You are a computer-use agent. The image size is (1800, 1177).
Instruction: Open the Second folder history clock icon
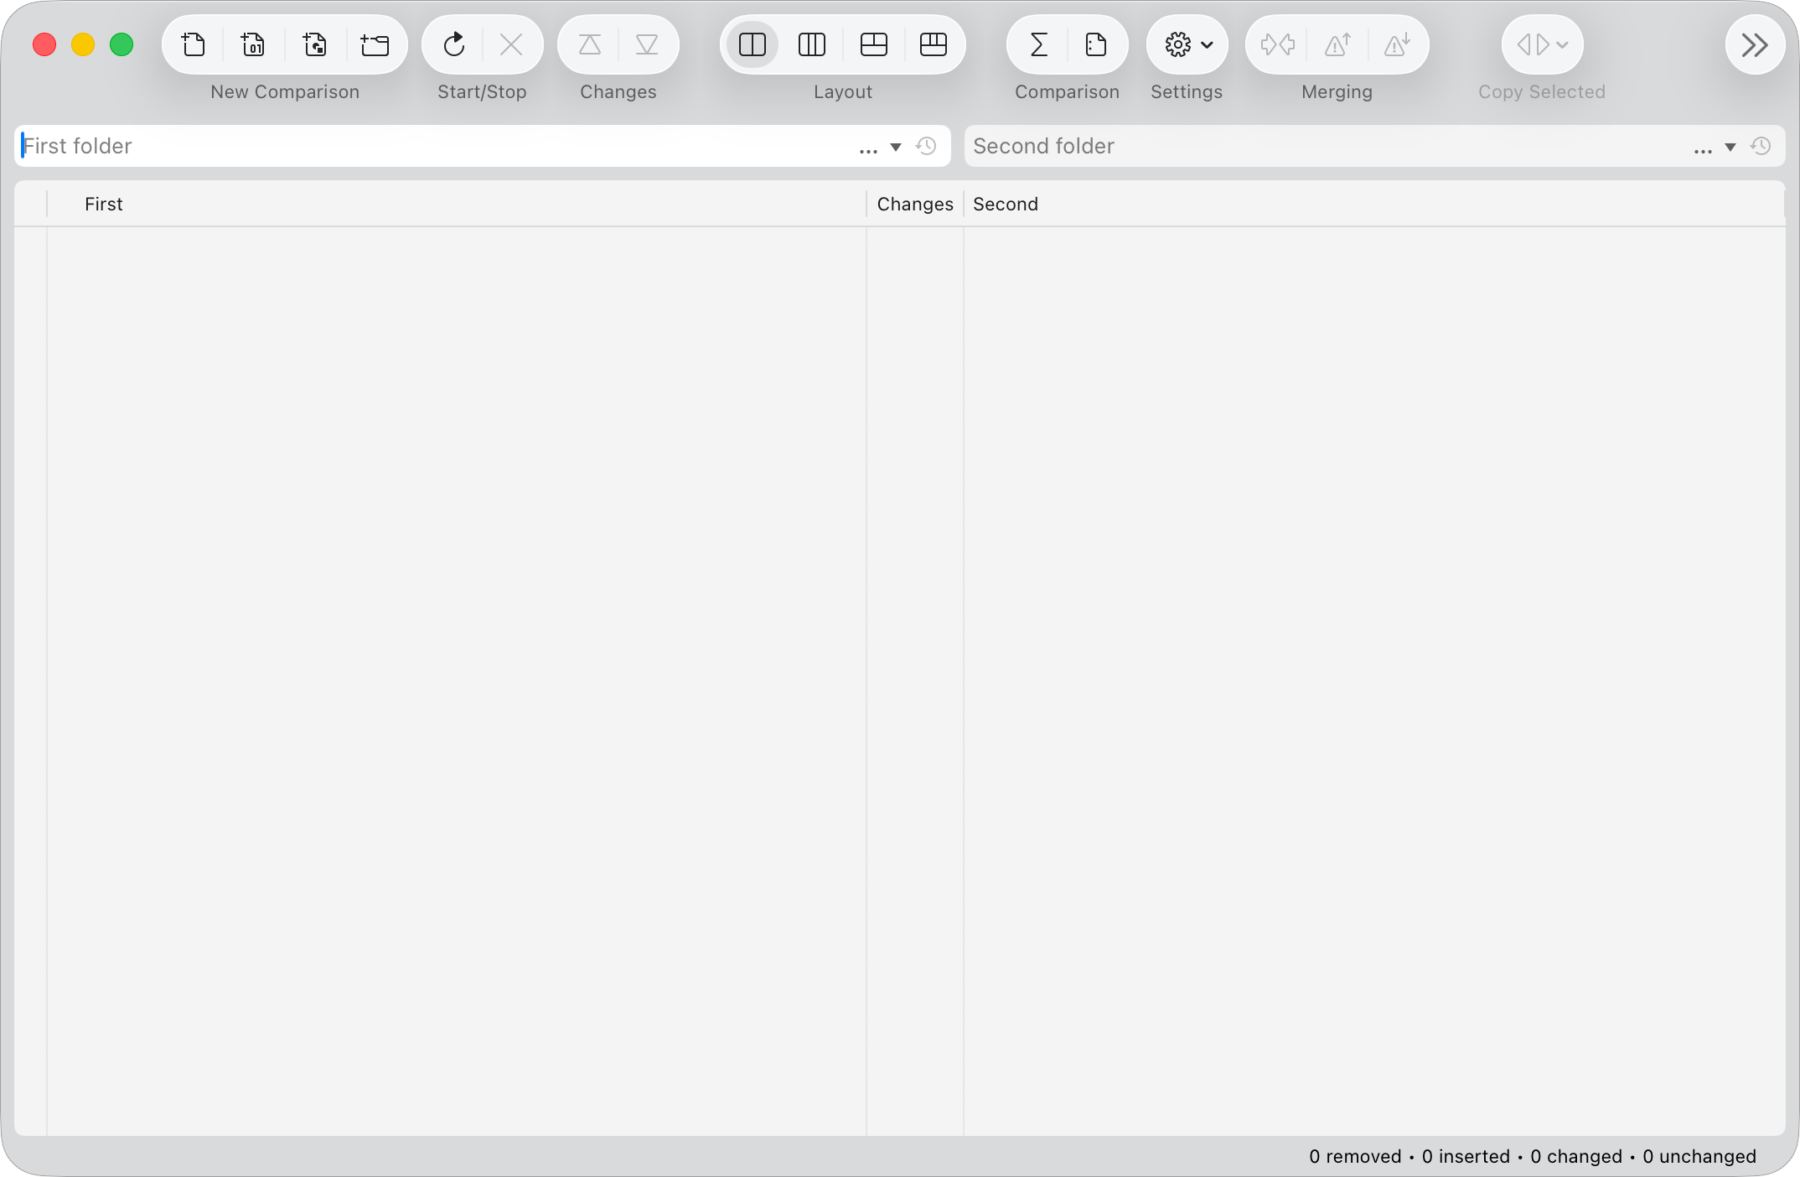pos(1761,146)
